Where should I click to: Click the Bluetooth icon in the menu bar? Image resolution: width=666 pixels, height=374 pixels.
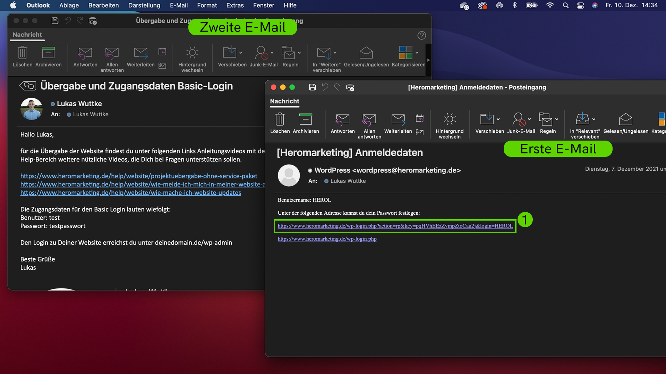[515, 5]
